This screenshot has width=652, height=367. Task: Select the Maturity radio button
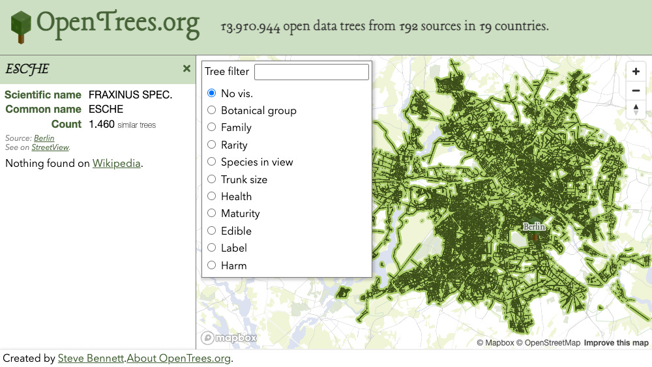pos(212,213)
